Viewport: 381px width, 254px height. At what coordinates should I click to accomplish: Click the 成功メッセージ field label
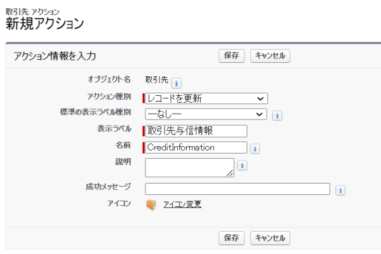click(x=110, y=189)
